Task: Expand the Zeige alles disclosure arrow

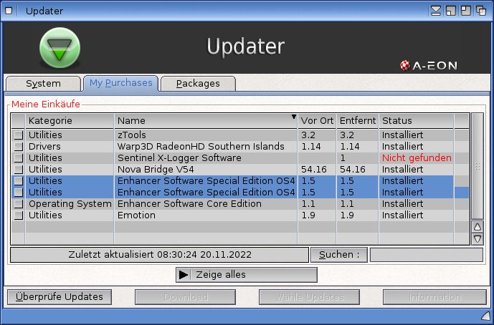Action: click(x=184, y=275)
